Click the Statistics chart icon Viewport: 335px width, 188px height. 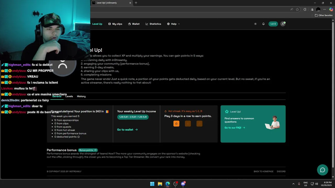[147, 24]
